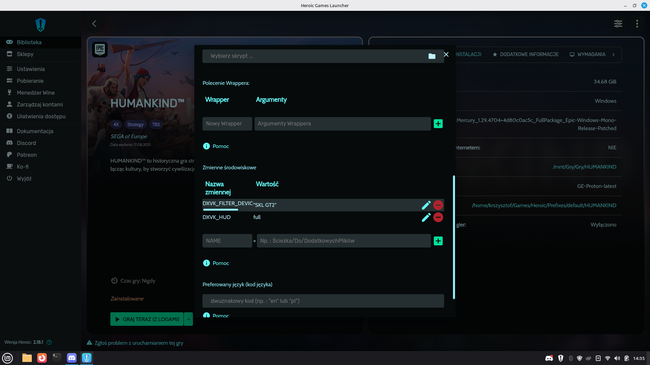Open game settings sliders icon
The height and width of the screenshot is (365, 650).
(x=618, y=24)
